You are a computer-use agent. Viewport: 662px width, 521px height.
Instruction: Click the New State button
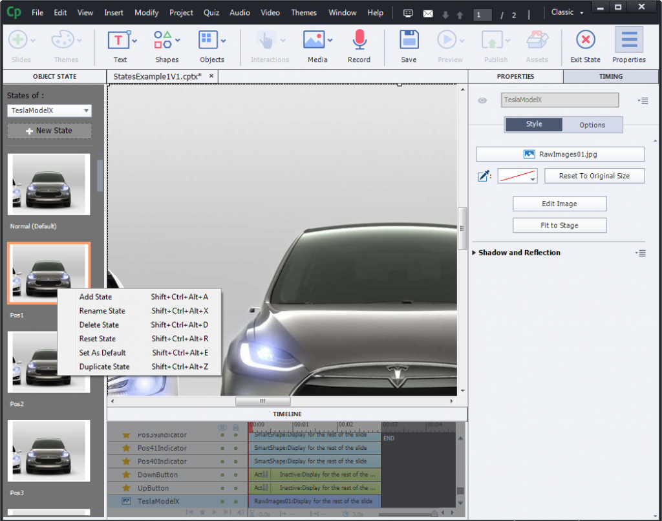pos(49,131)
